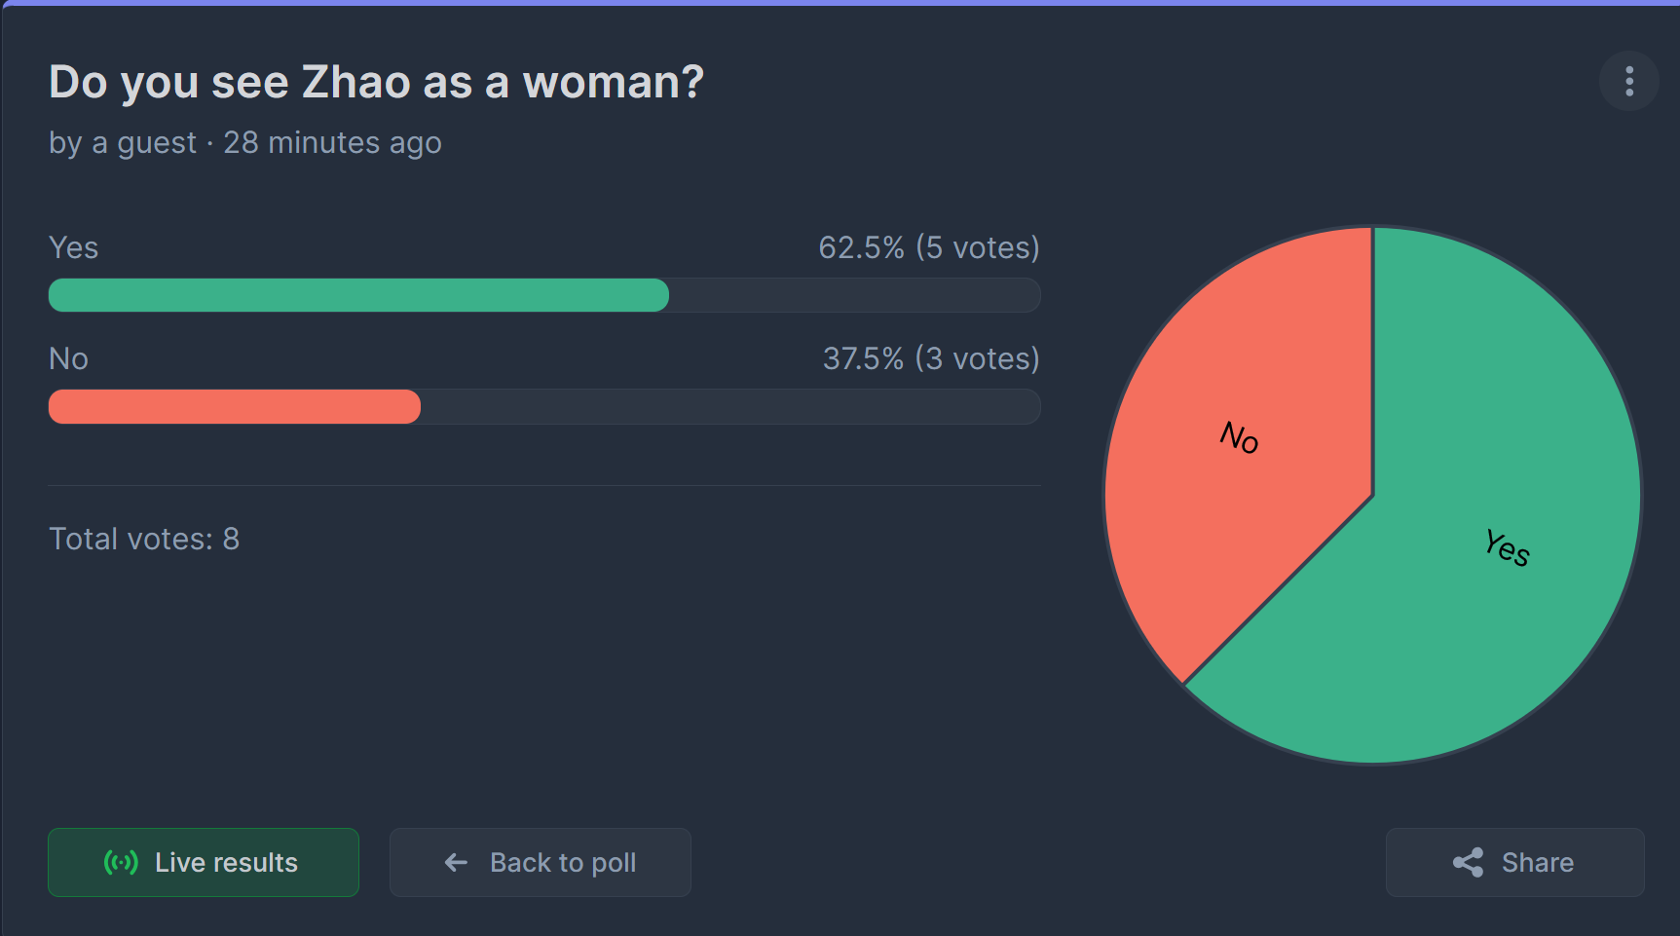Image resolution: width=1680 pixels, height=936 pixels.
Task: Click the share icon
Action: (1468, 862)
